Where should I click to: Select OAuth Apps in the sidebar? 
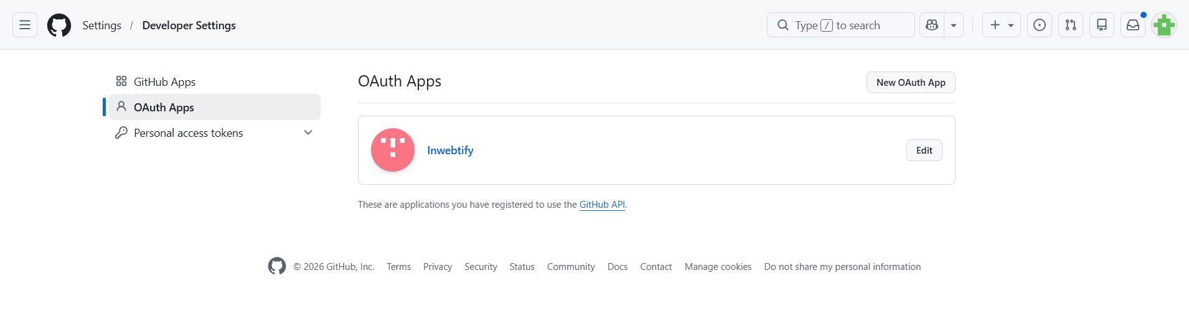[x=215, y=107]
